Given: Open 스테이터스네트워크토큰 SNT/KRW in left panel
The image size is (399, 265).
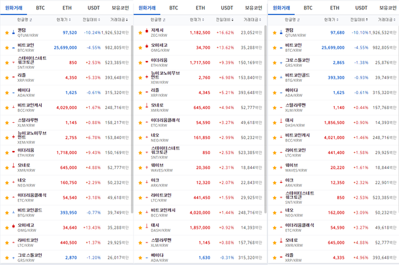Looking at the screenshot, I should coord(32,62).
